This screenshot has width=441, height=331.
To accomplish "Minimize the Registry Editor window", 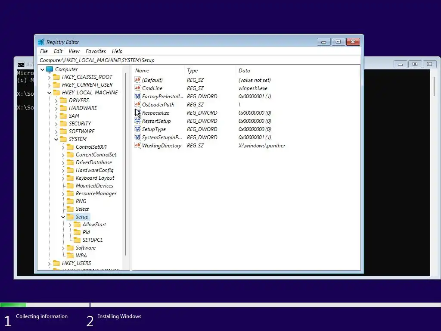I will 323,42.
